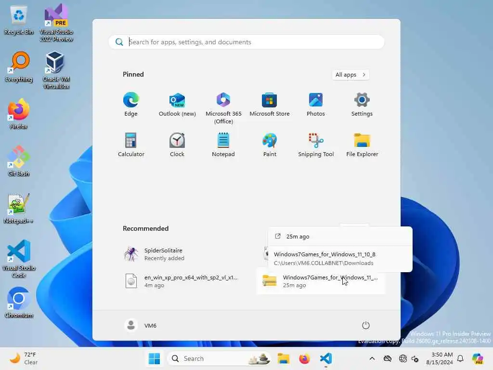Select the Chromium desktop shortcut
The width and height of the screenshot is (493, 370).
tap(19, 303)
